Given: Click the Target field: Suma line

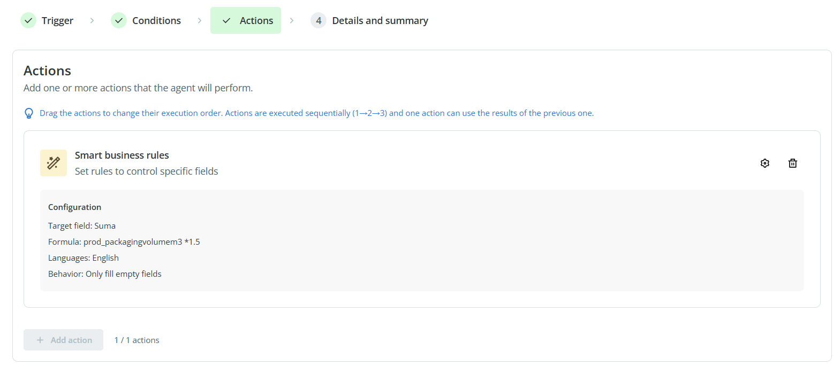Looking at the screenshot, I should [82, 226].
